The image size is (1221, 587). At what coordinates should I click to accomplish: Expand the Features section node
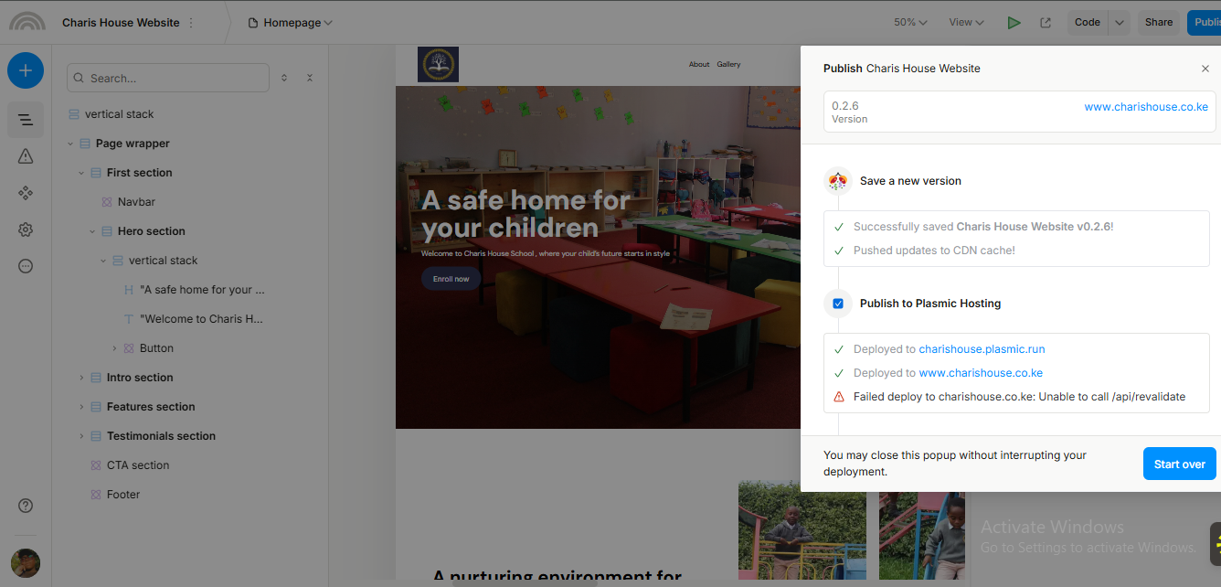click(x=81, y=407)
